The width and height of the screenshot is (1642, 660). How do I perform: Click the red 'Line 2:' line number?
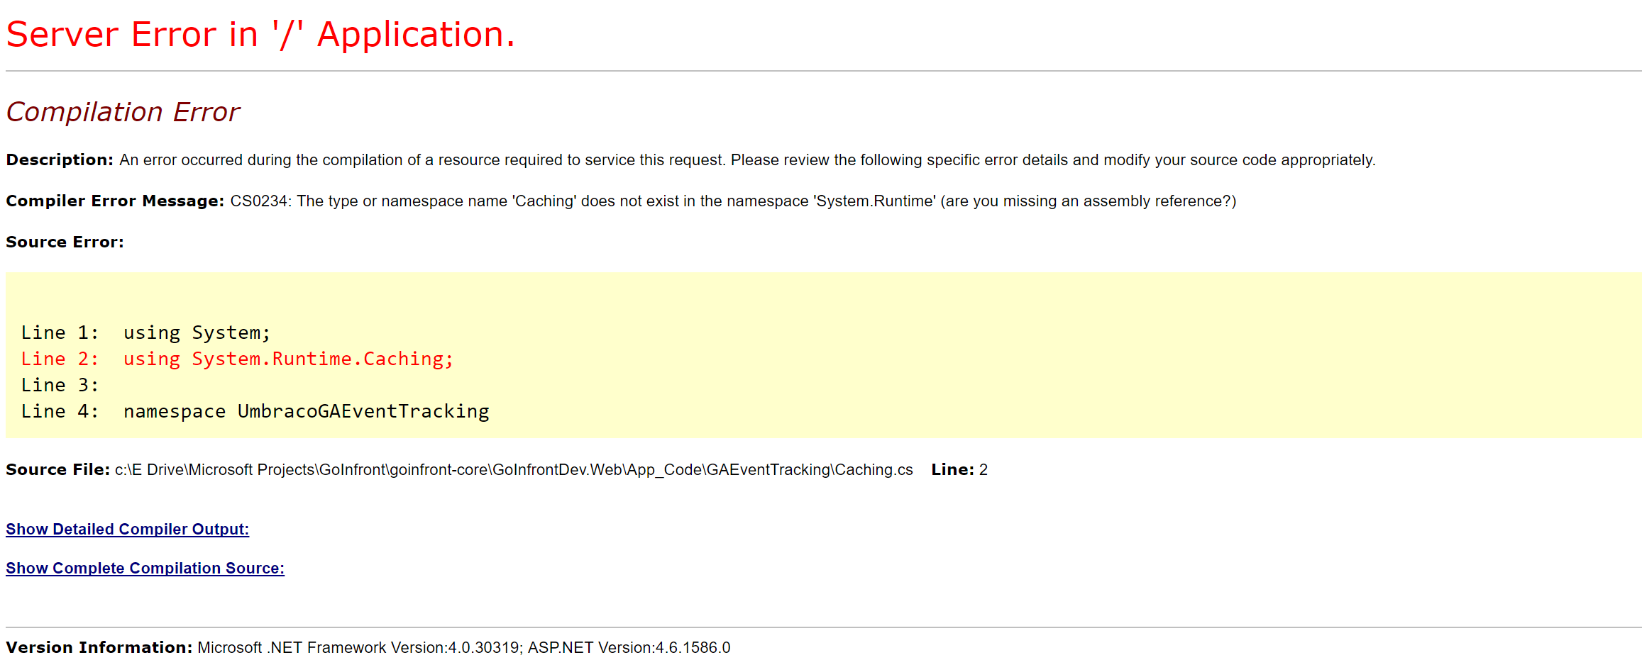pos(60,359)
